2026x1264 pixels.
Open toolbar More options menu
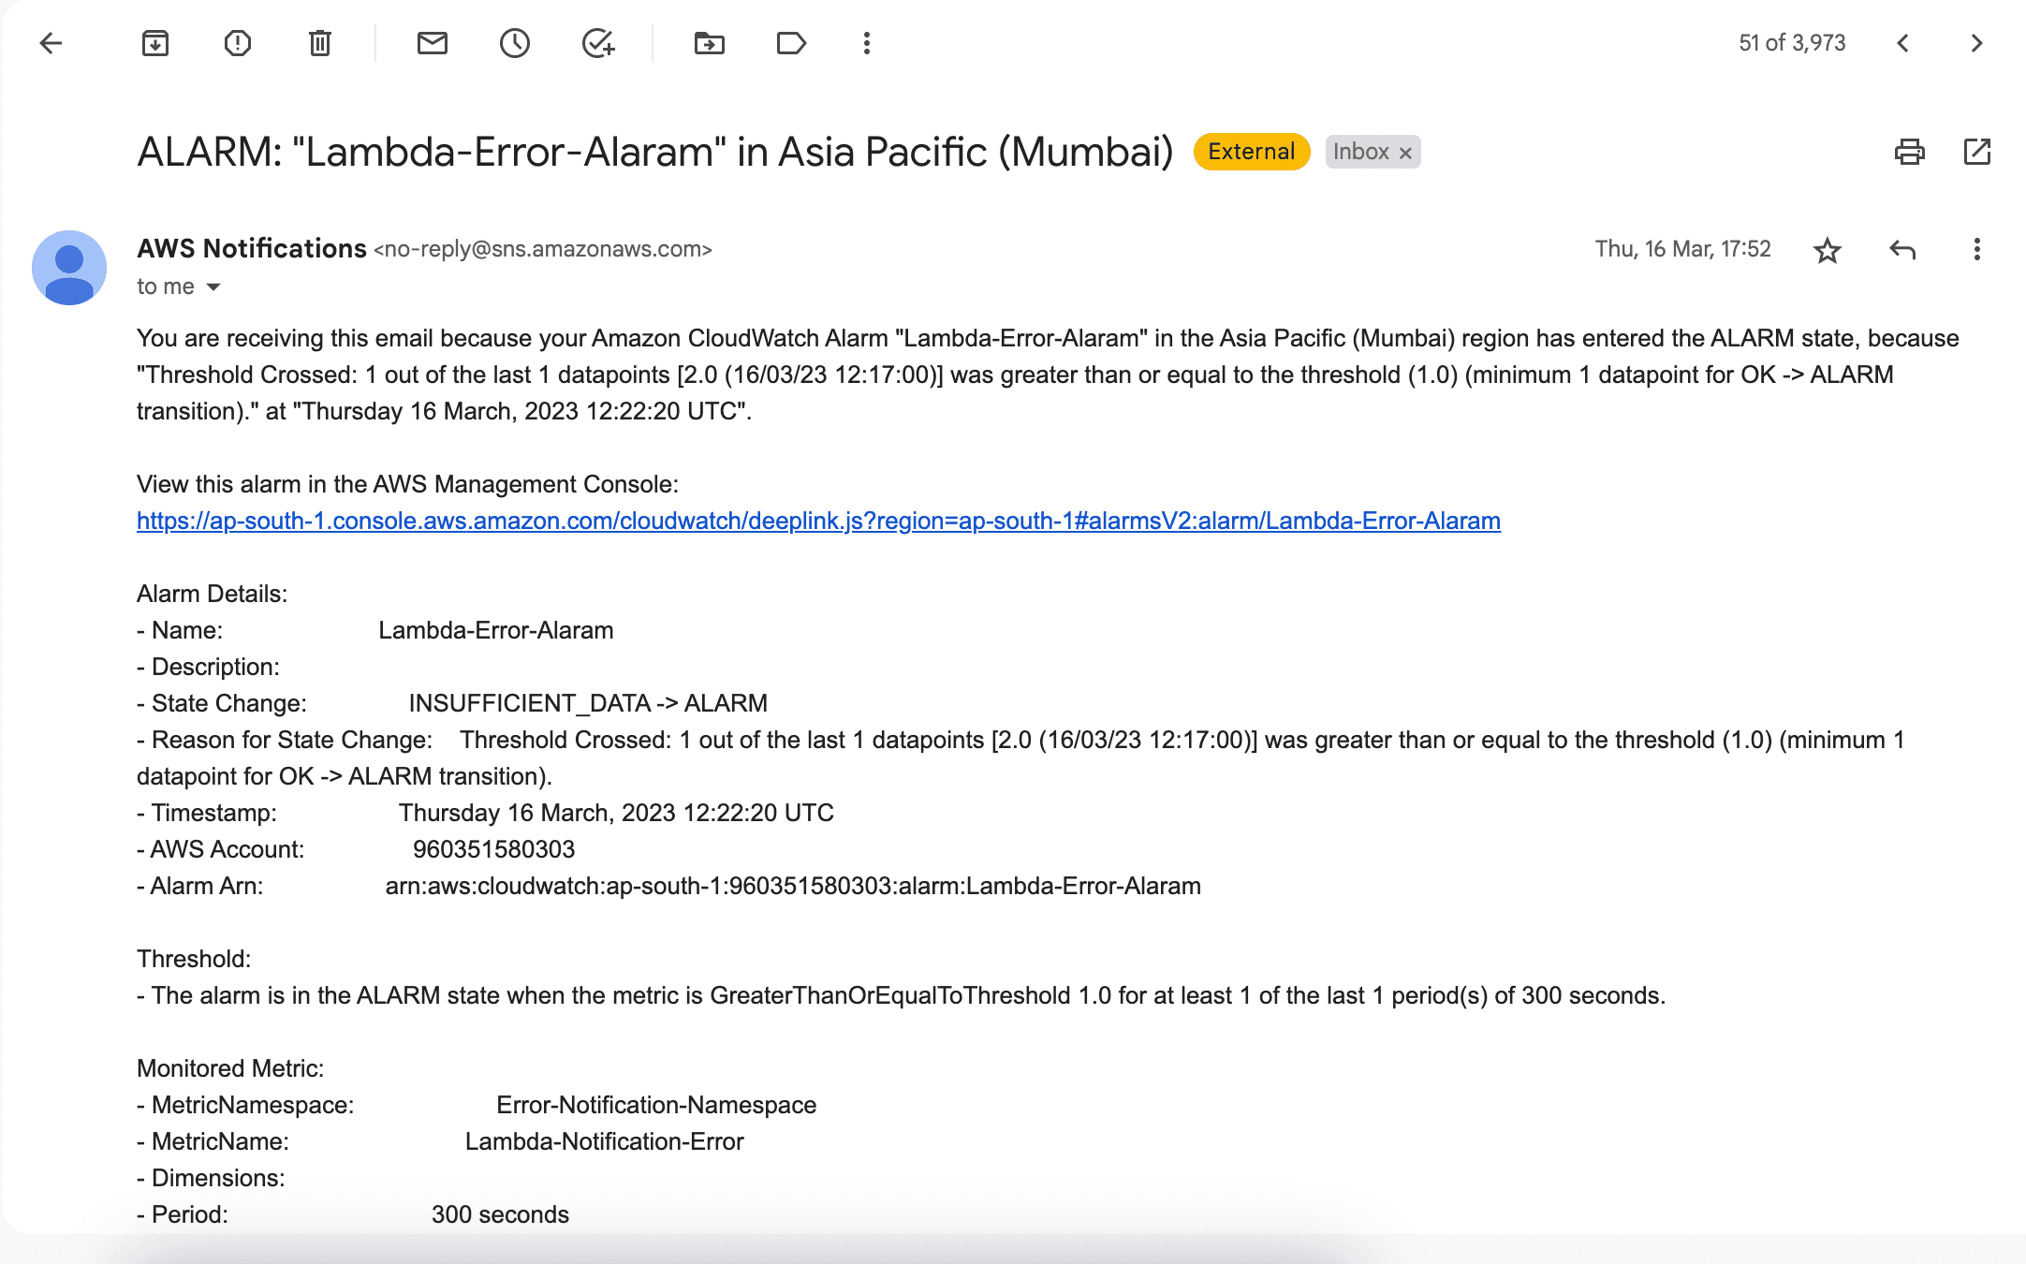click(x=867, y=43)
